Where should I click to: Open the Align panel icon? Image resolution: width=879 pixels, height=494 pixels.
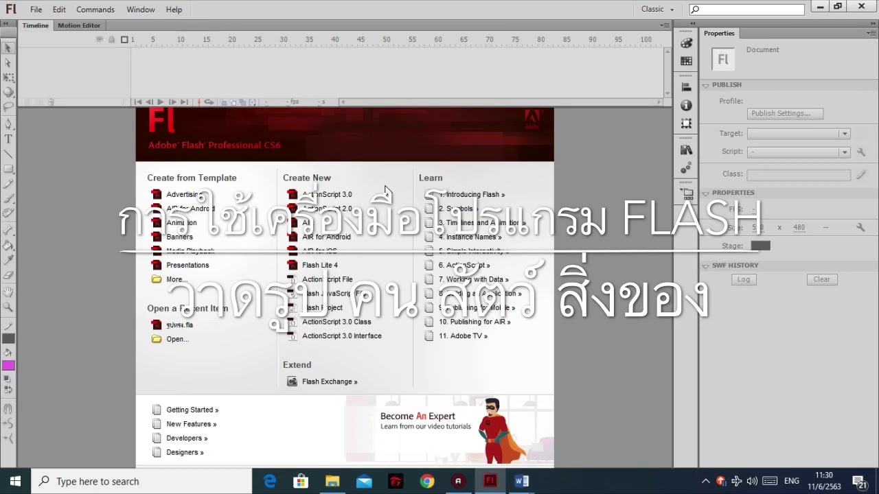pos(686,87)
